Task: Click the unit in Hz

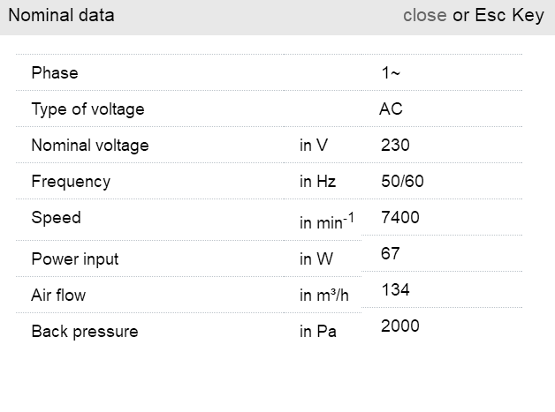Action: [x=317, y=182]
